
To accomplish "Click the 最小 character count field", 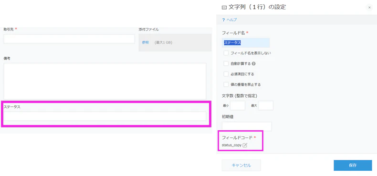I will coord(238,105).
